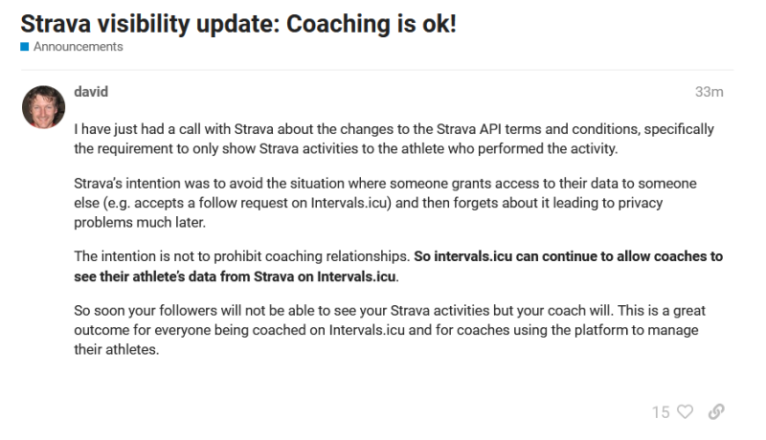Image resolution: width=766 pixels, height=440 pixels.
Task: Click the username david
Action: coord(91,92)
